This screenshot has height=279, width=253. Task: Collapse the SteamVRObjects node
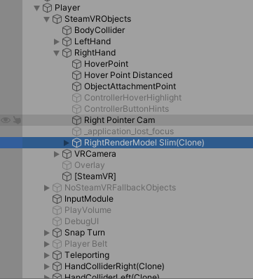pyautogui.click(x=47, y=19)
